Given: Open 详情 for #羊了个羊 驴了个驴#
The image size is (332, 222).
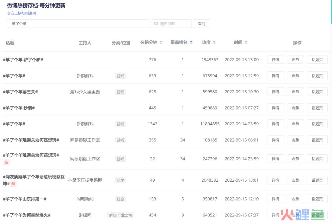Looking at the screenshot, I should point(275,60).
